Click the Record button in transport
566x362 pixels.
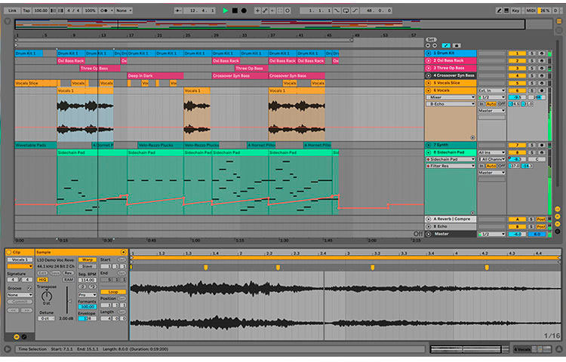point(243,11)
